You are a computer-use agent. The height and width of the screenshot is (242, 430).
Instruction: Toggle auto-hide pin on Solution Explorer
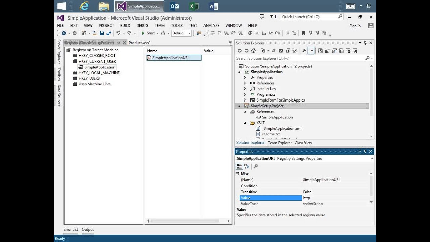pyautogui.click(x=365, y=43)
